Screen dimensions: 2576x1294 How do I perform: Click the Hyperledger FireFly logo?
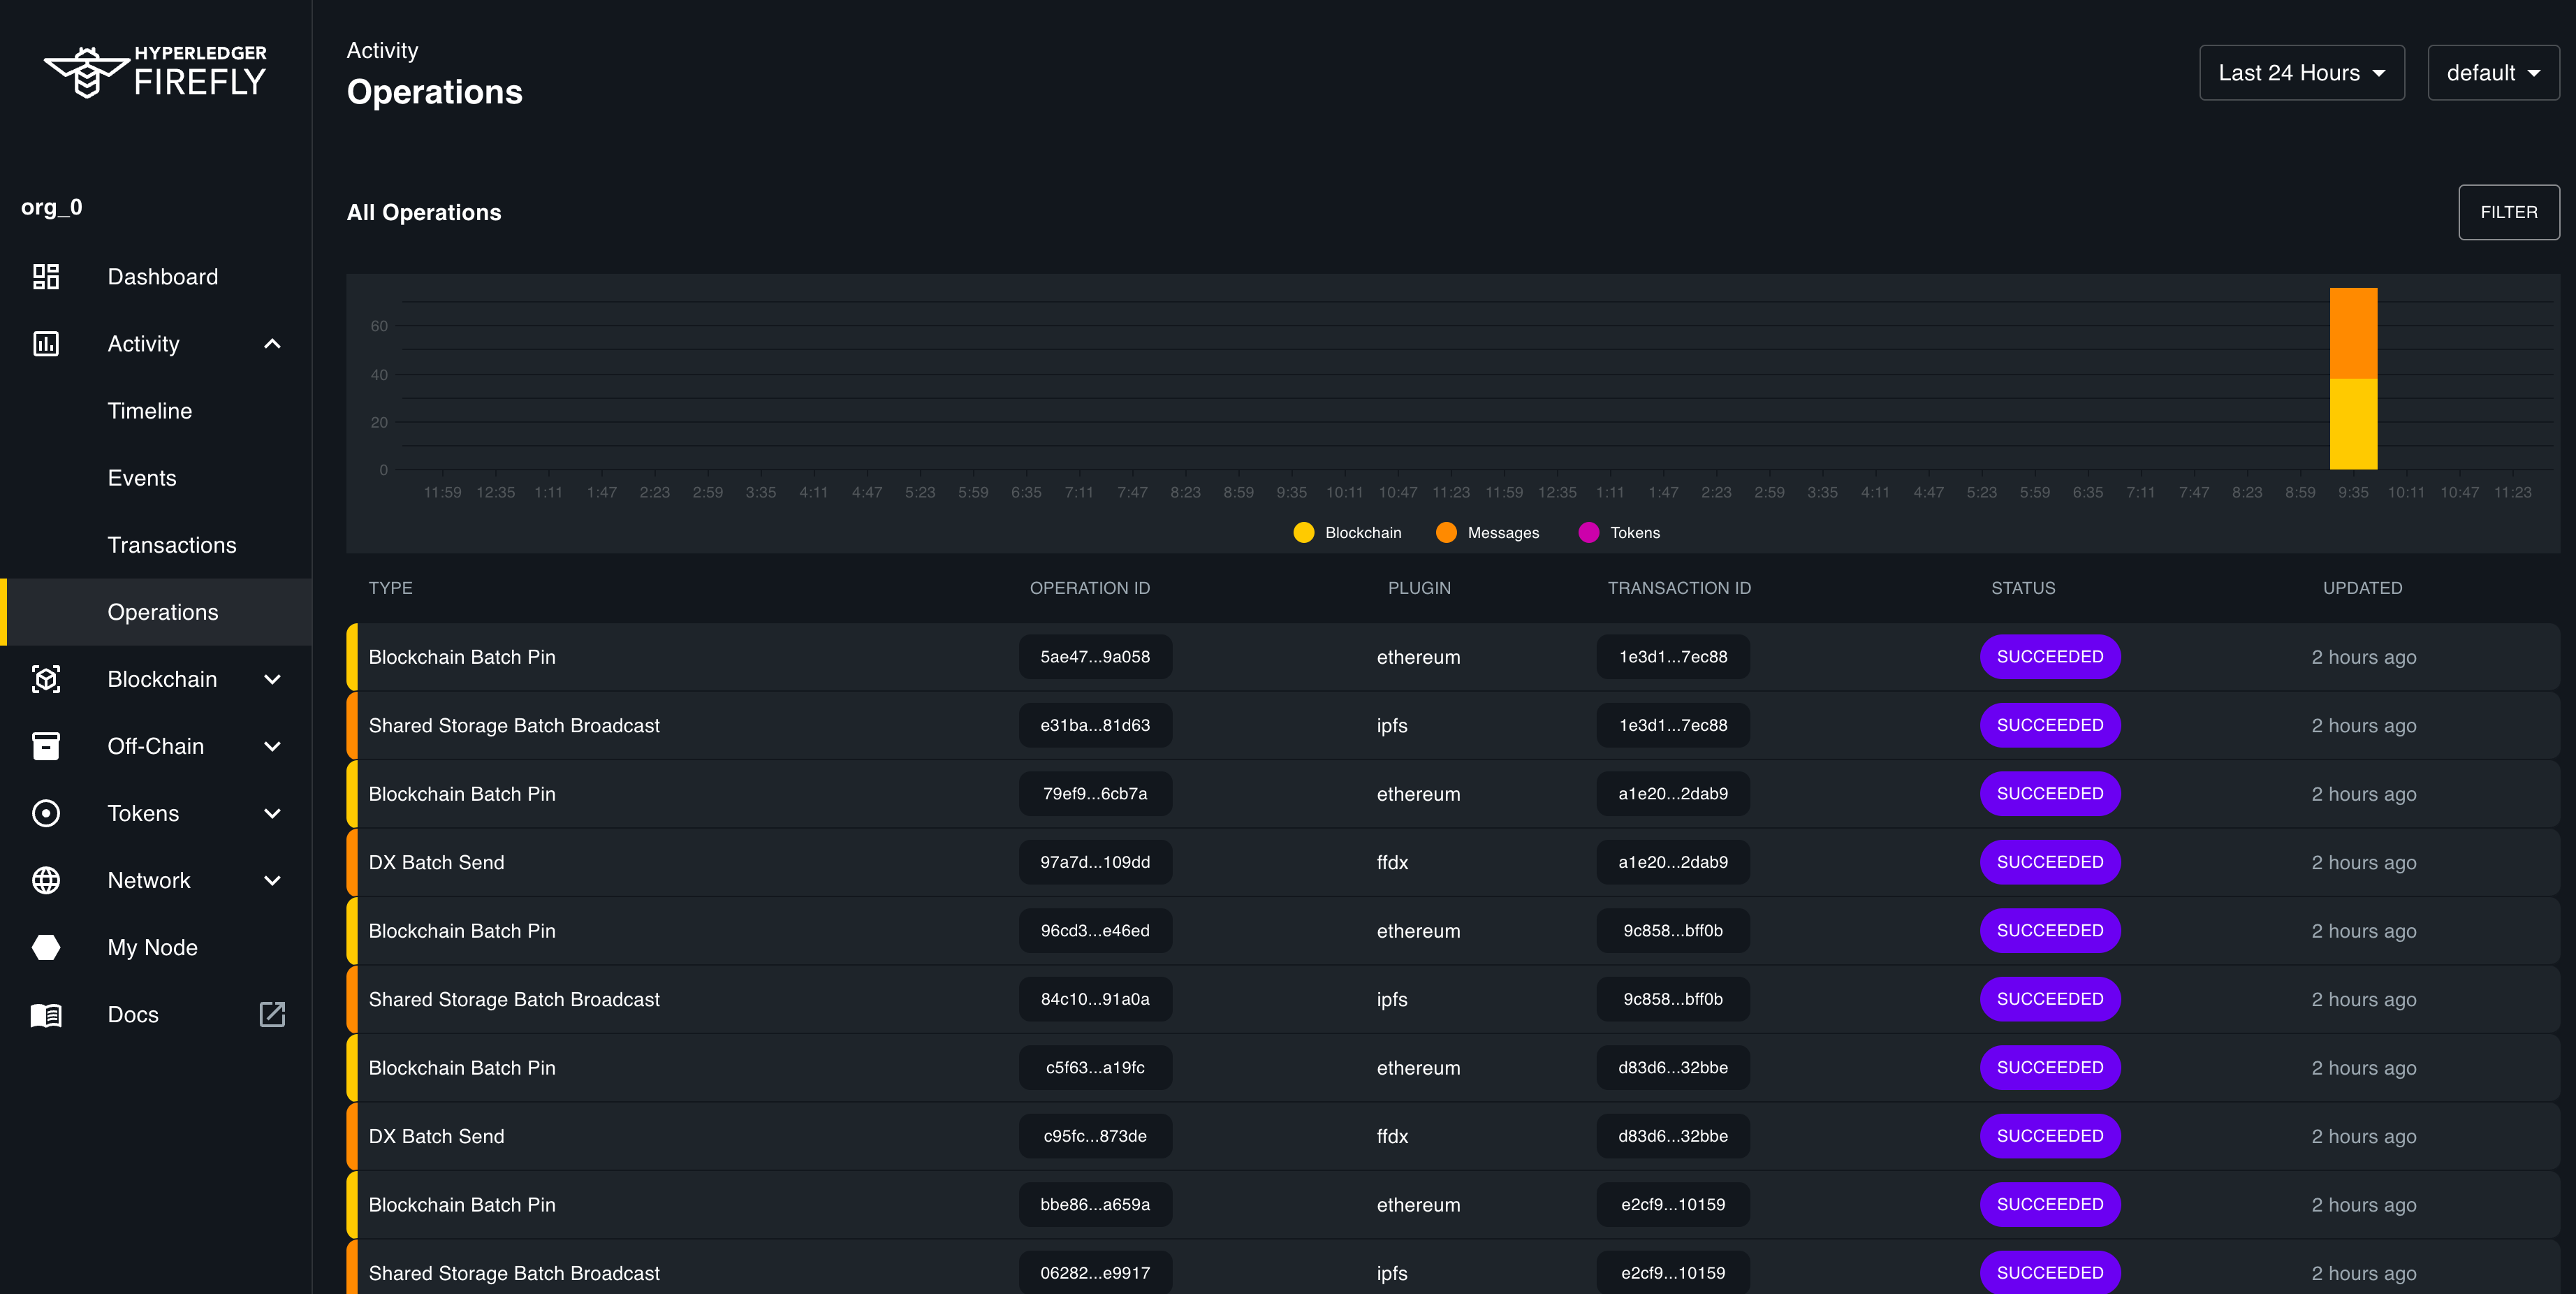tap(155, 72)
